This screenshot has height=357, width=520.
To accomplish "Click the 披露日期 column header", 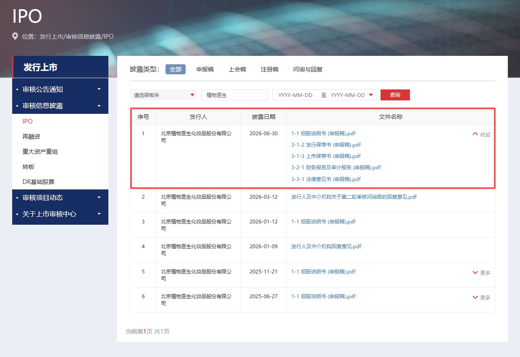I will (x=263, y=117).
